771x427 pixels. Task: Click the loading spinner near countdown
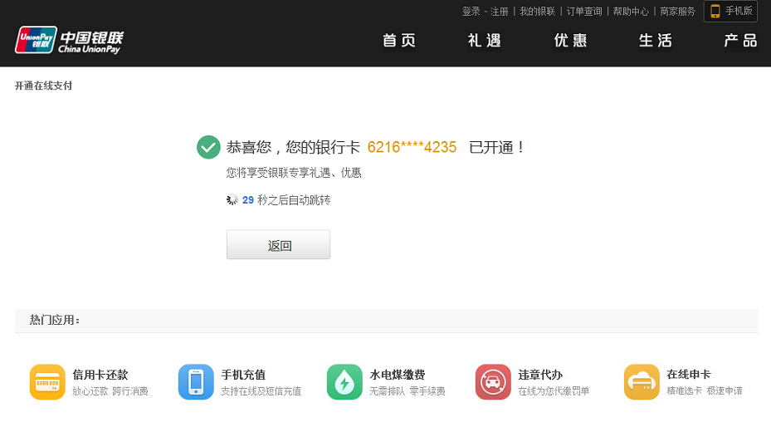click(x=232, y=200)
